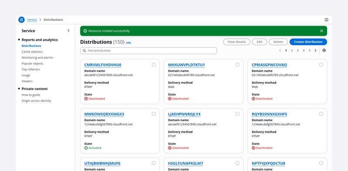The height and width of the screenshot is (171, 348).
Task: Jump to page 3 of results
Action: 298,50
